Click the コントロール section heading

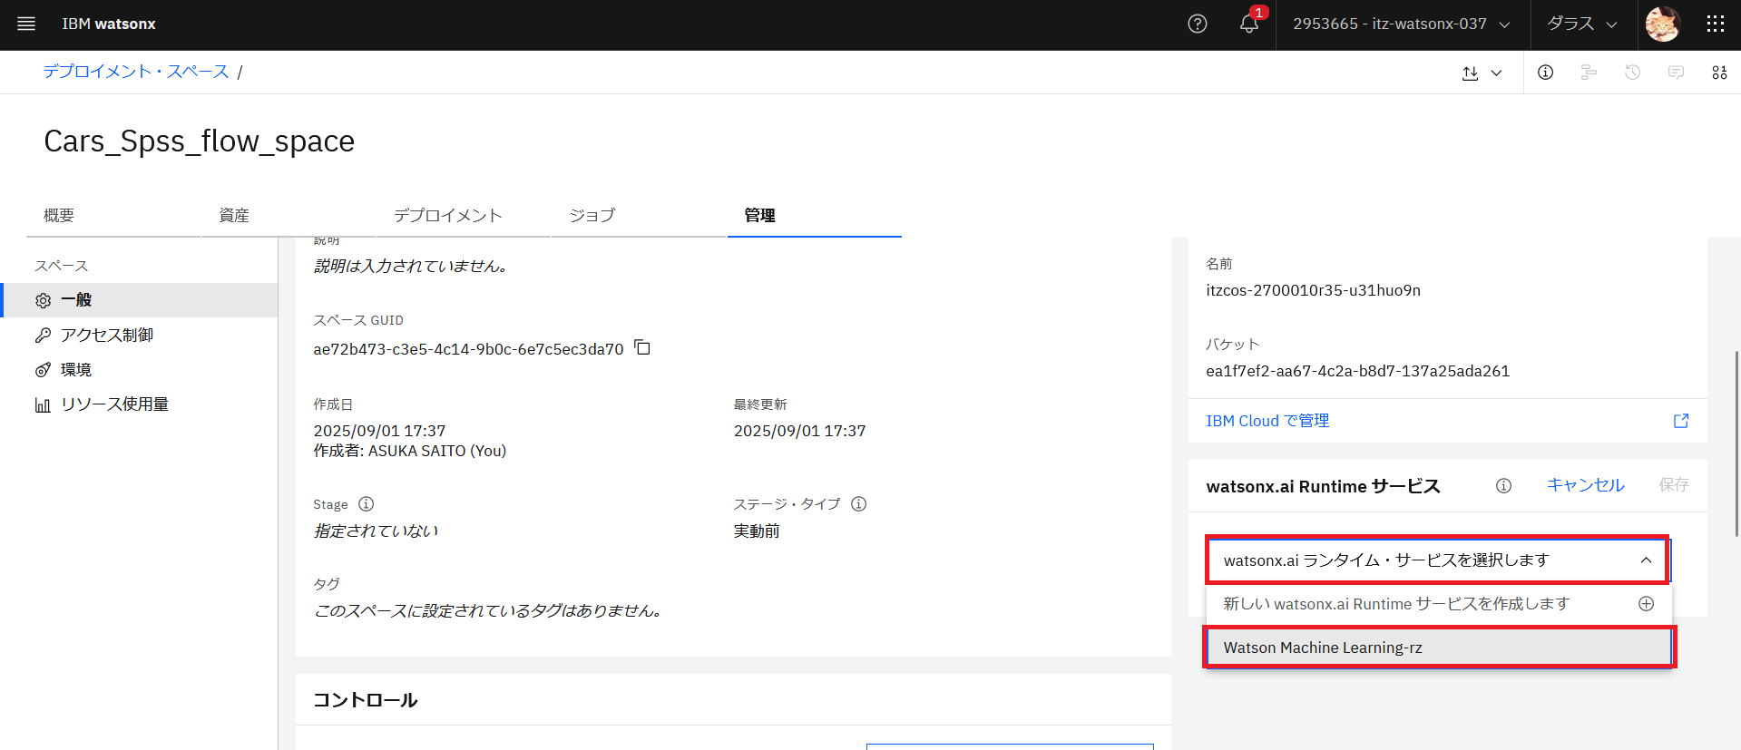365,700
